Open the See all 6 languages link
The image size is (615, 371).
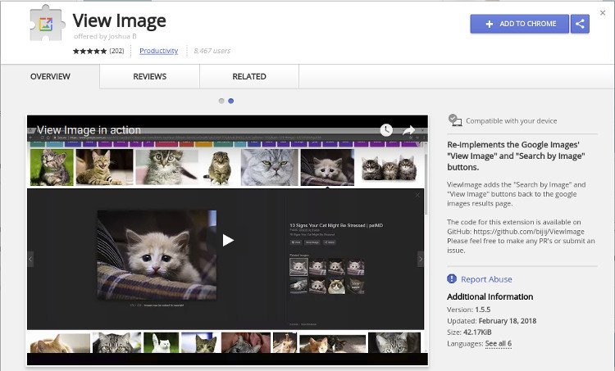(498, 344)
